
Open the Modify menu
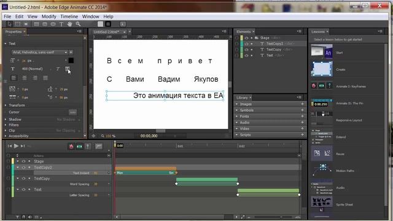click(x=49, y=17)
